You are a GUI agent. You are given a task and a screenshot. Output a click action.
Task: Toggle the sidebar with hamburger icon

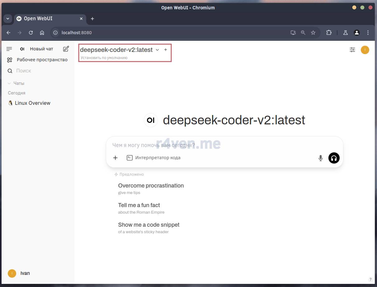[x=9, y=49]
